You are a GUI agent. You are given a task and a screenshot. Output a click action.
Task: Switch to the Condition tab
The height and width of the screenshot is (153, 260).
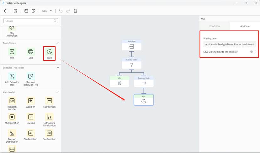[x=215, y=26]
